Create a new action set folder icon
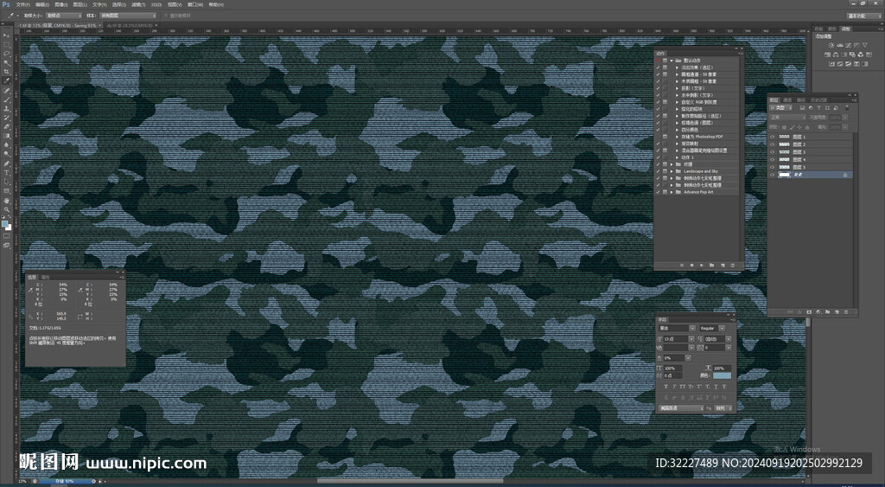The width and height of the screenshot is (885, 487). (x=712, y=265)
